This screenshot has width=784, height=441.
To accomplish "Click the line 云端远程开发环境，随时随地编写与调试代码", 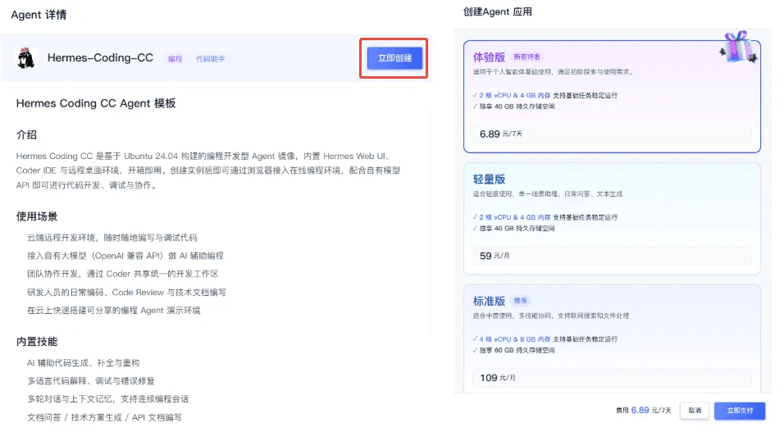I will tap(112, 238).
